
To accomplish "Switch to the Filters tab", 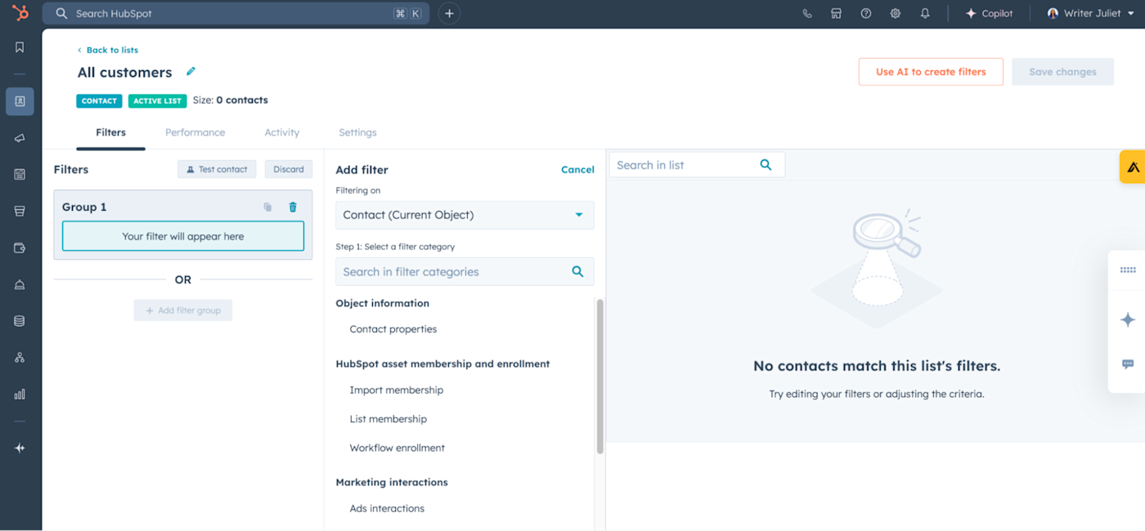I will coord(110,132).
